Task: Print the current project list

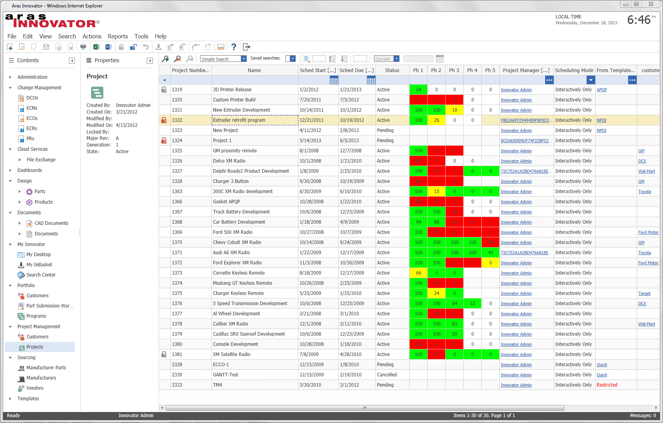Action: (83, 47)
